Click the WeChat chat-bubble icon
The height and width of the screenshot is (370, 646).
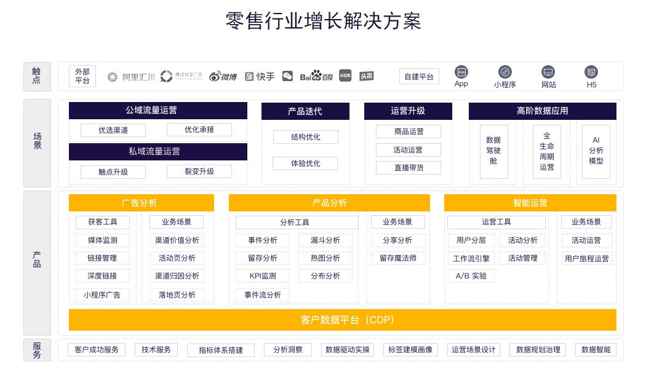click(x=287, y=76)
